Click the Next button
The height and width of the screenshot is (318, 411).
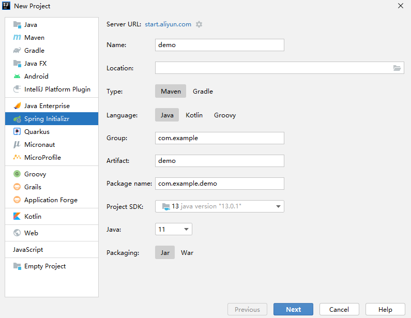tap(293, 309)
